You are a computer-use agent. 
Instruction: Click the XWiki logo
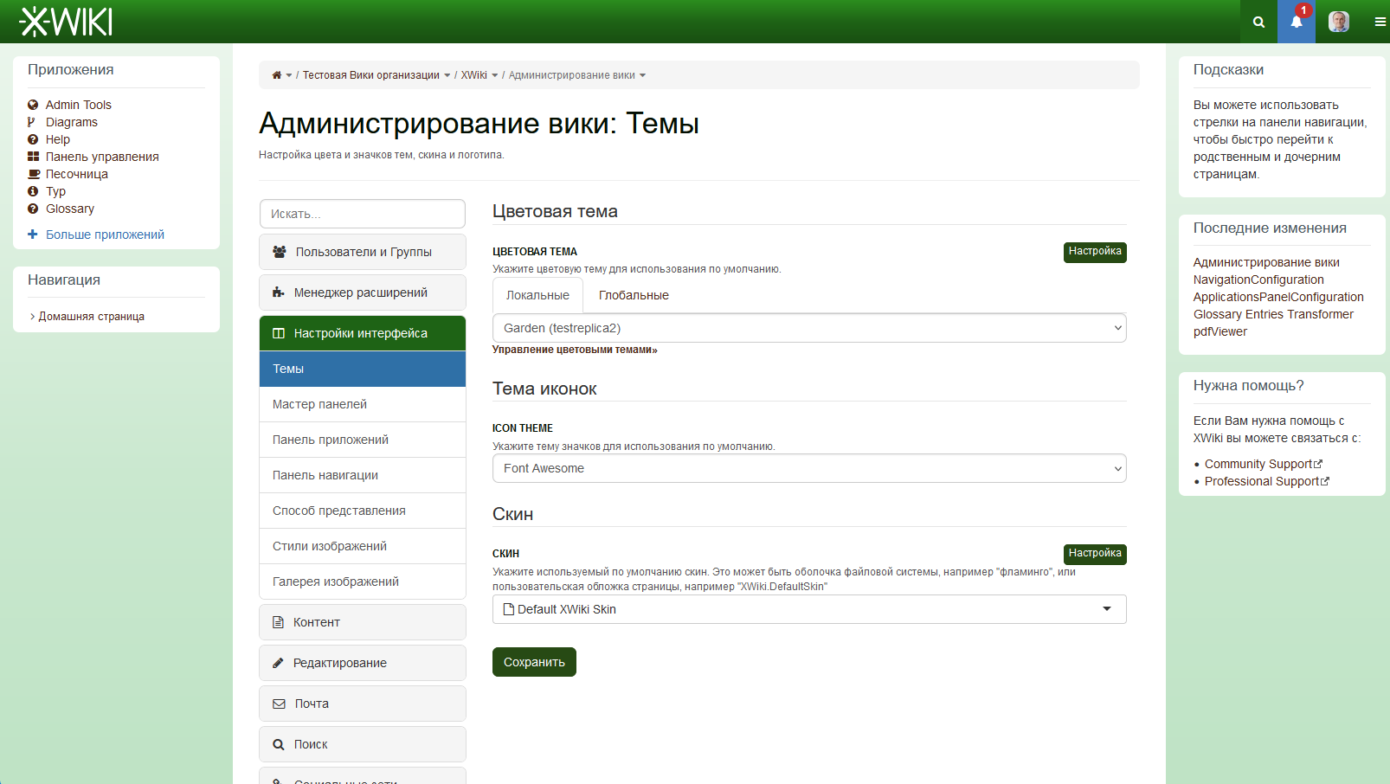(x=66, y=22)
